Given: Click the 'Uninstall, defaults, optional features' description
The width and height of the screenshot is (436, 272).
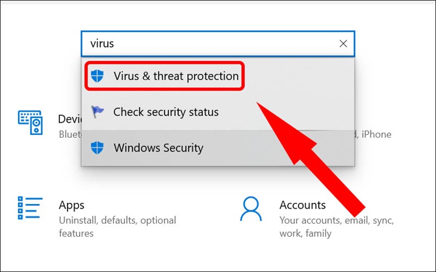Looking at the screenshot, I should [x=116, y=227].
